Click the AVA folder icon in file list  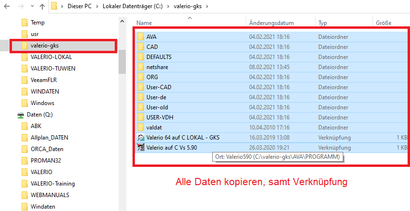(141, 36)
